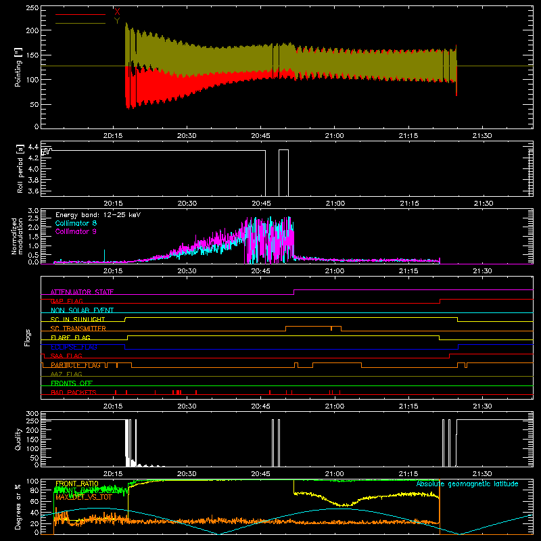The image size is (541, 541).
Task: Click the 250 tick on the Pointing axis
Action: click(x=32, y=8)
